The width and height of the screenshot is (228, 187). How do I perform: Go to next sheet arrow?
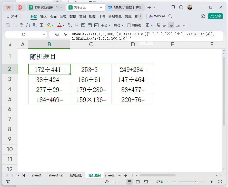click(x=18, y=175)
